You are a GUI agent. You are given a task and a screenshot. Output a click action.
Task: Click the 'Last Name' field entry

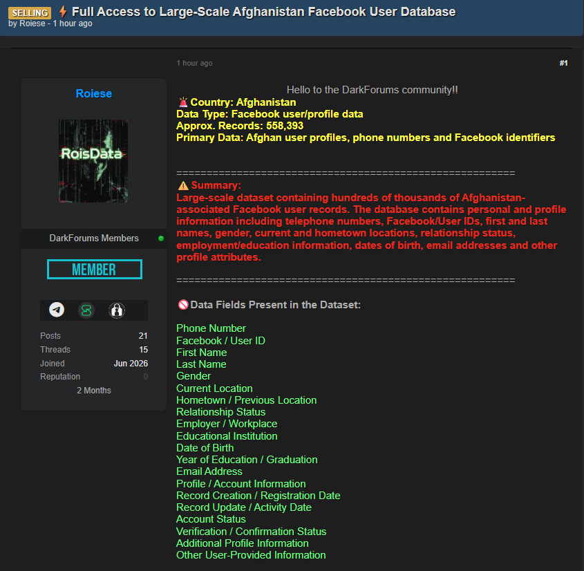pyautogui.click(x=201, y=364)
